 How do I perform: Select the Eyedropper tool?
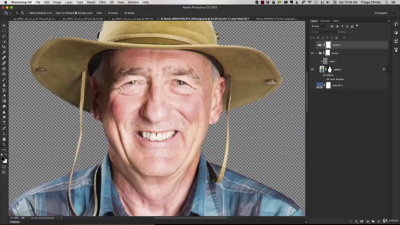[x=4, y=52]
